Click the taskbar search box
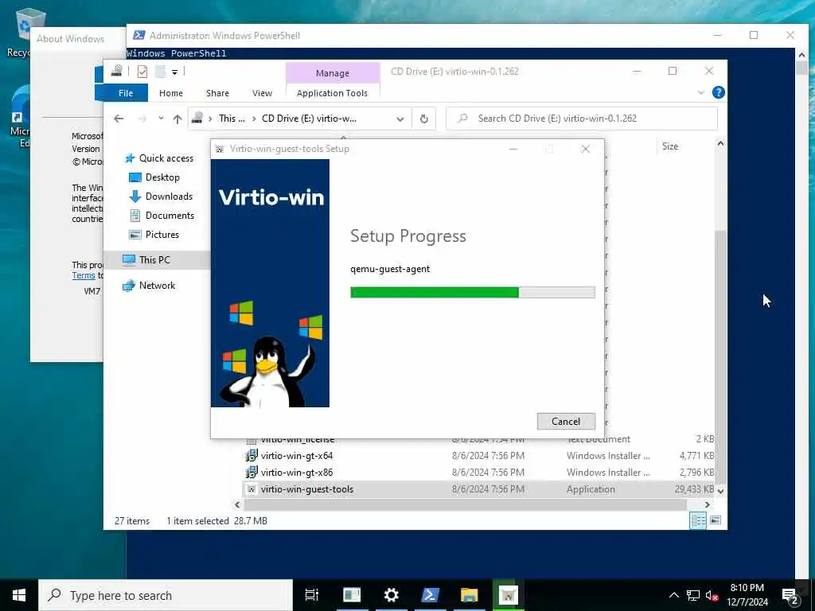815x611 pixels. pos(166,595)
